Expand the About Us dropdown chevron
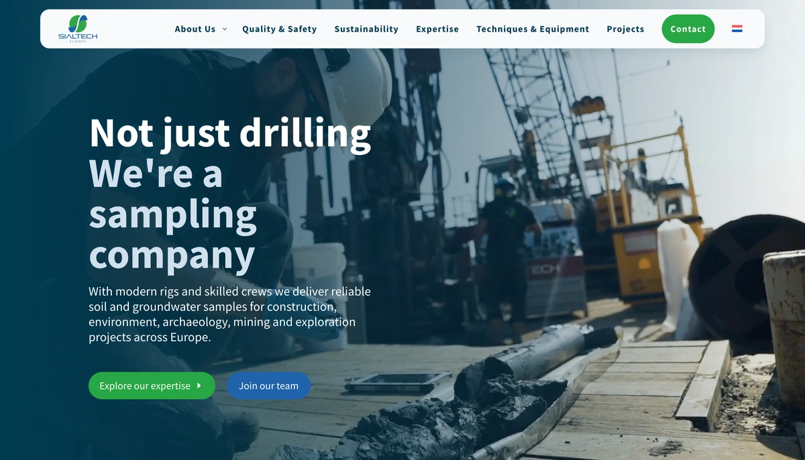 point(224,29)
